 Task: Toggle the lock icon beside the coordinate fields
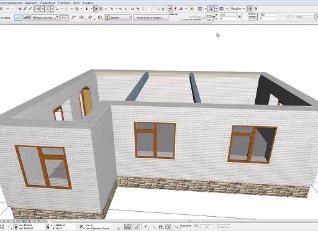pos(16,227)
